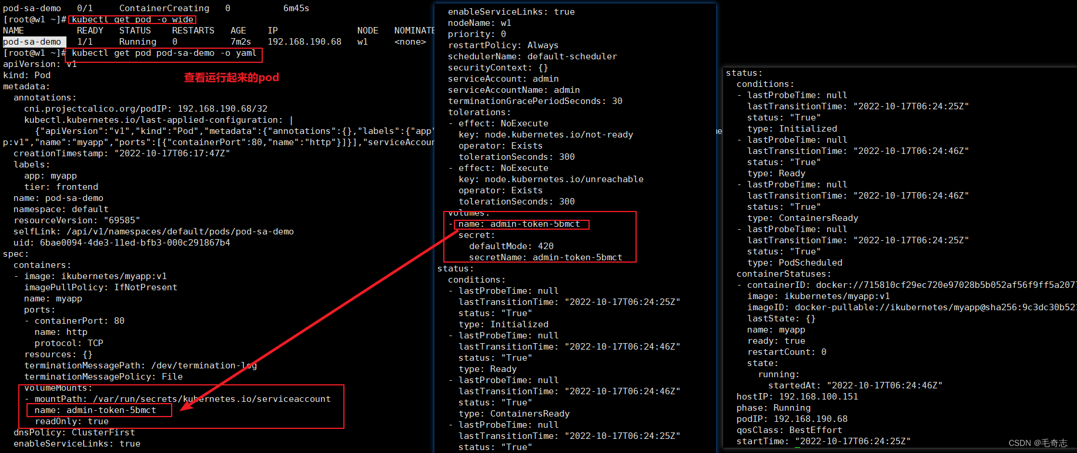The width and height of the screenshot is (1077, 453).
Task: Click 'image: ikubernetes/myapp:v1' under spec containers
Action: [95, 276]
